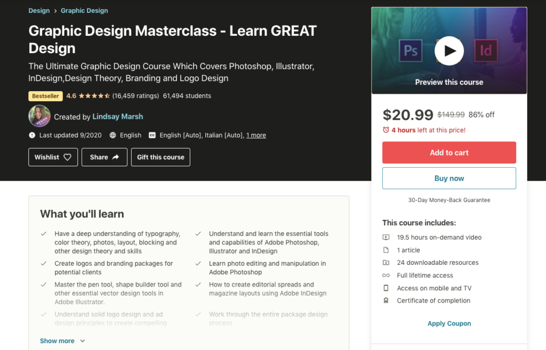Click the downloadable resources icon
546x350 pixels.
click(386, 263)
